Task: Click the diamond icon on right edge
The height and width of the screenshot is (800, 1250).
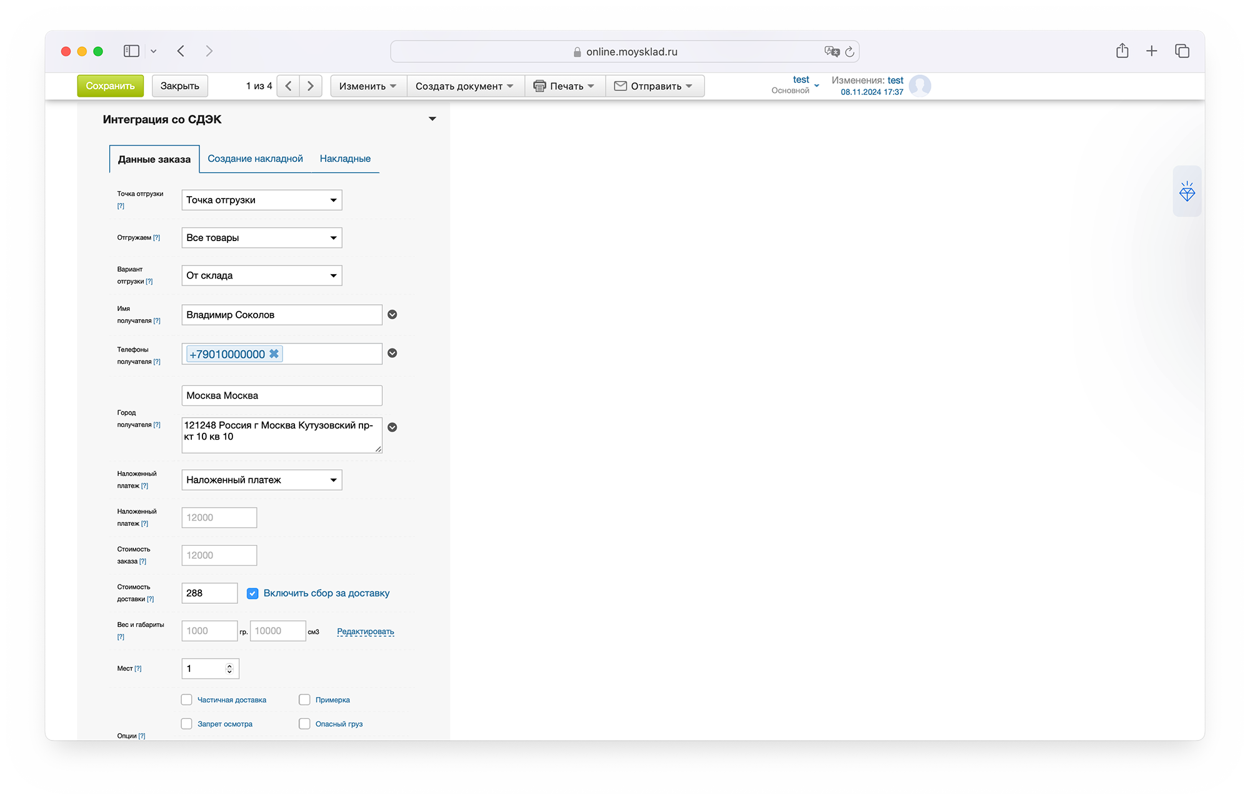Action: coord(1186,192)
